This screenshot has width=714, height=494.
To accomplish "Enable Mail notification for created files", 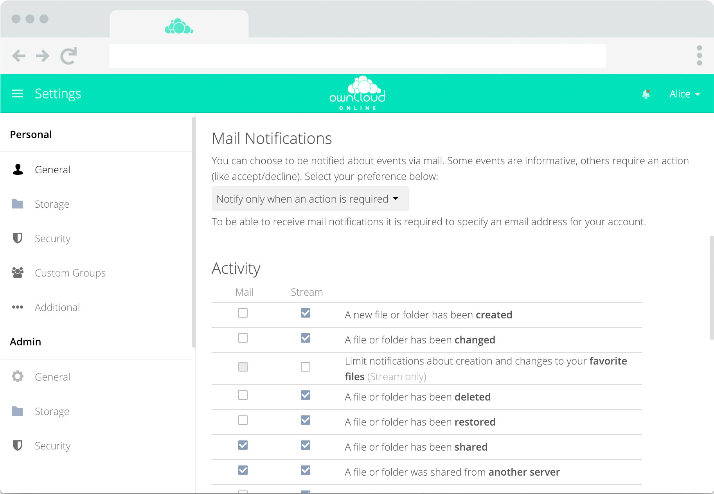I will pyautogui.click(x=243, y=313).
